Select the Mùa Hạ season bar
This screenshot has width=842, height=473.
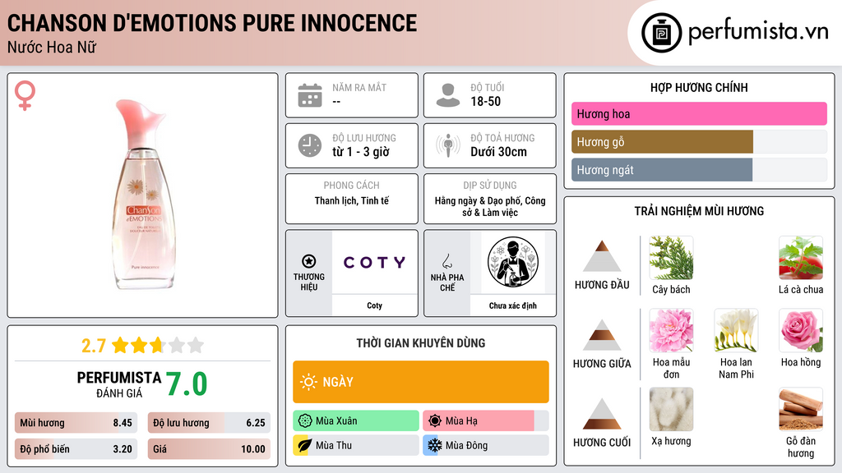pyautogui.click(x=485, y=421)
